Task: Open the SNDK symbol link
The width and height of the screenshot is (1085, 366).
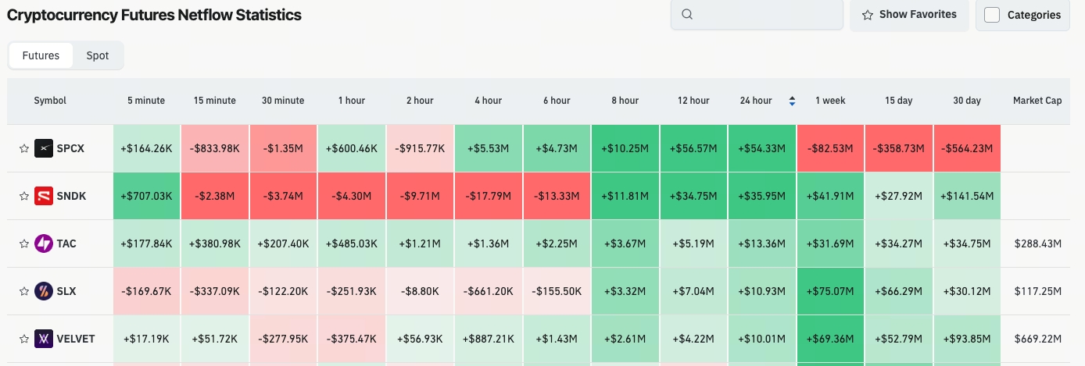Action: [72, 196]
